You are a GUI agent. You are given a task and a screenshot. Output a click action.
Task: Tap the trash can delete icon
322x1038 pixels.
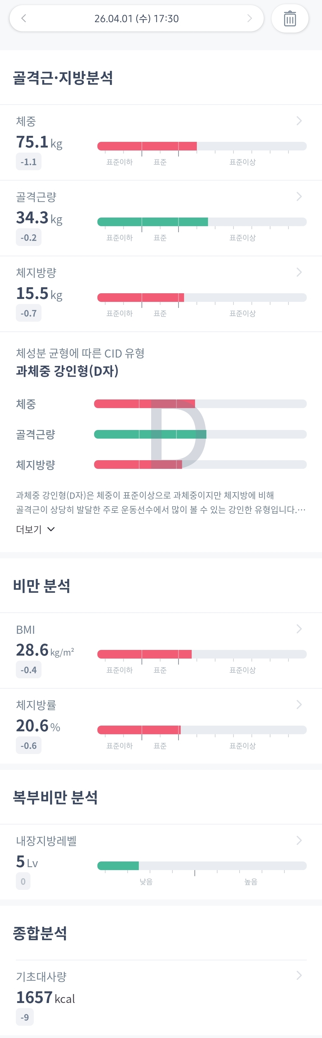[290, 19]
